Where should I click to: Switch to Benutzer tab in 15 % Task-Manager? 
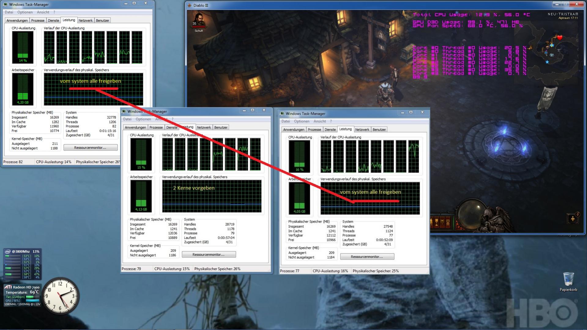[x=221, y=128]
